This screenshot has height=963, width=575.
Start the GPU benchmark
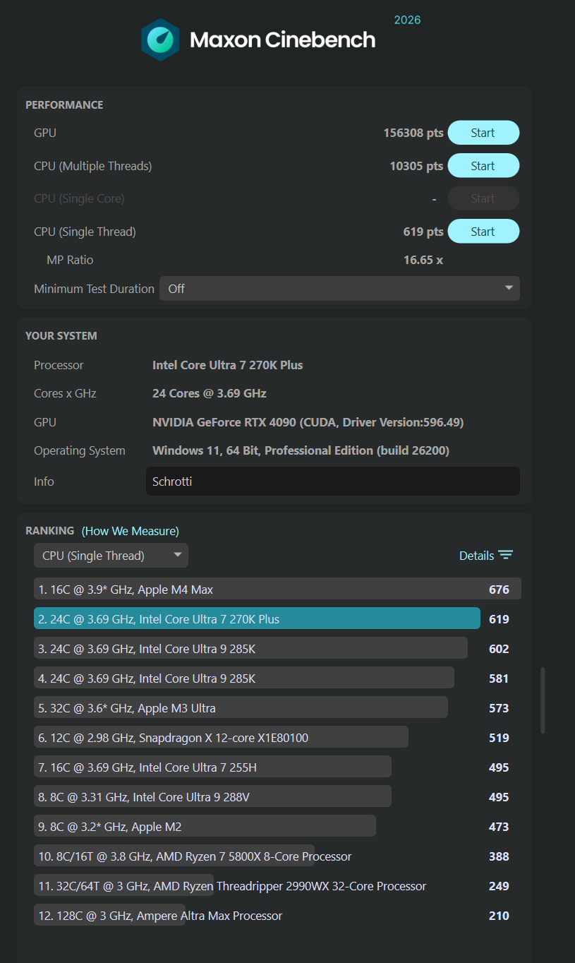(x=483, y=133)
